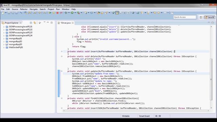Select the mongodbprj02 project
The image size is (217, 122).
tap(16, 41)
